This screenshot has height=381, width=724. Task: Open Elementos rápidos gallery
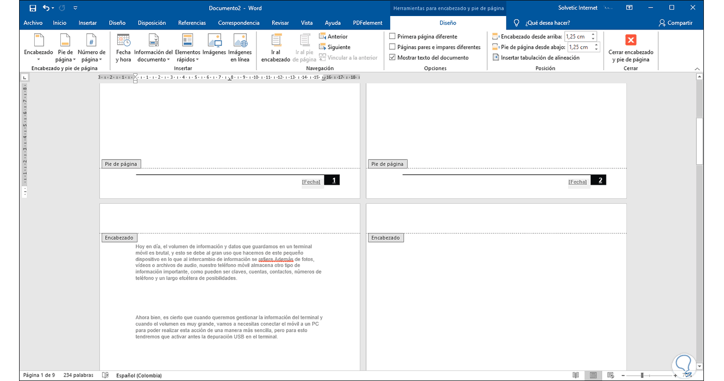[x=188, y=48]
